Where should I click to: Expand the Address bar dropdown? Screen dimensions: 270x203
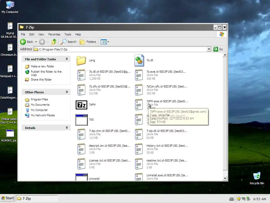tap(209, 49)
